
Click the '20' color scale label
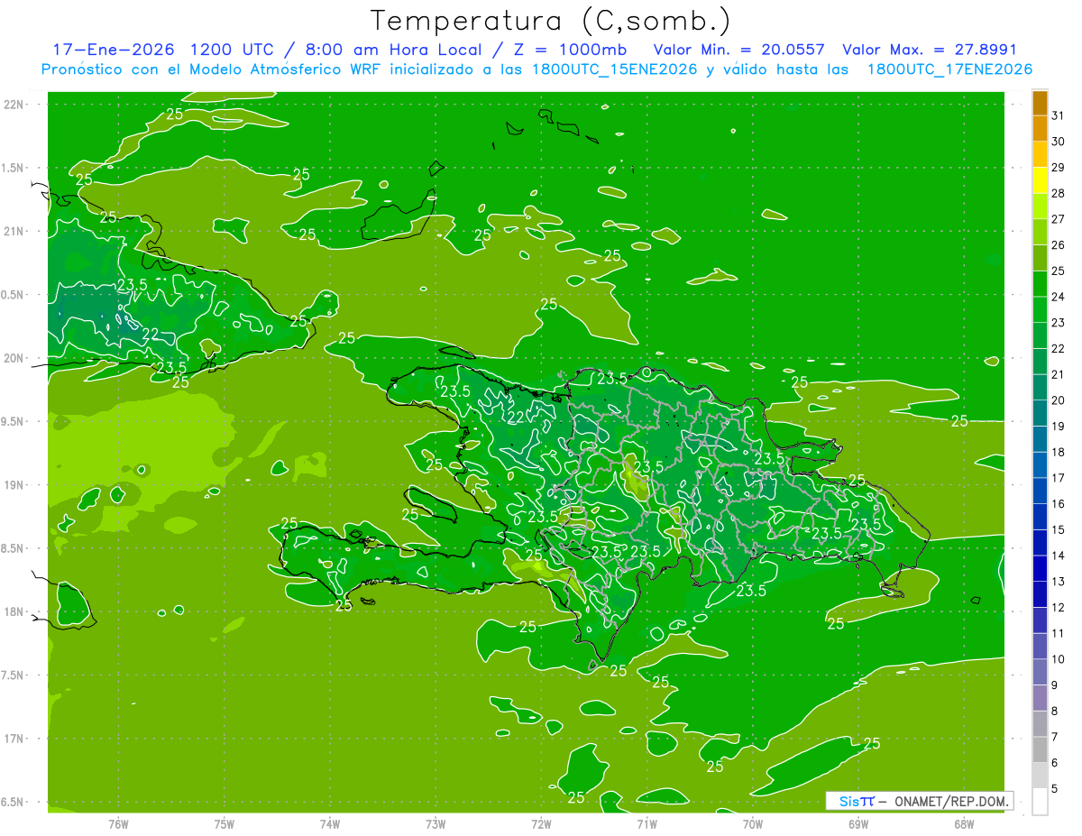(1058, 400)
